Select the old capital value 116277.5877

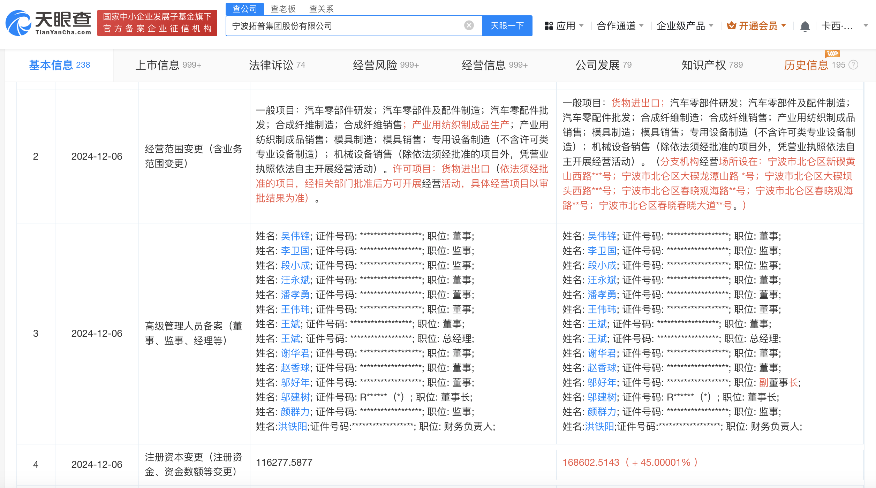(x=284, y=462)
